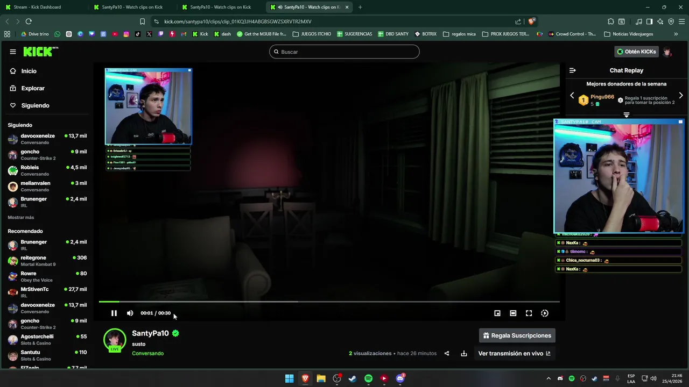Click Obtén KICKs button
This screenshot has height=387, width=689.
tap(637, 52)
